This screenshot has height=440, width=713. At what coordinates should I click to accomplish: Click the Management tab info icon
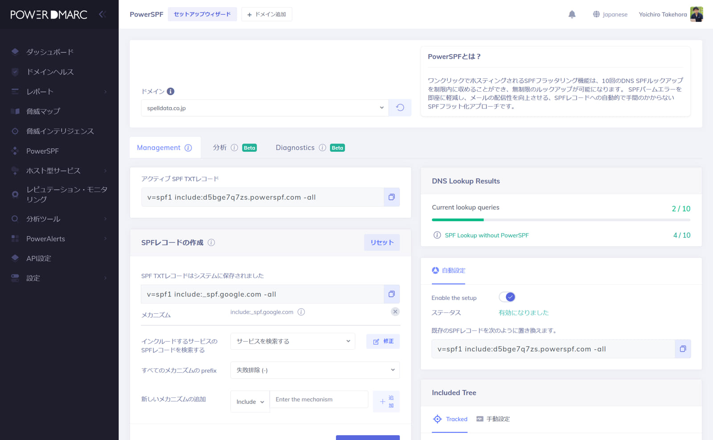pyautogui.click(x=188, y=148)
